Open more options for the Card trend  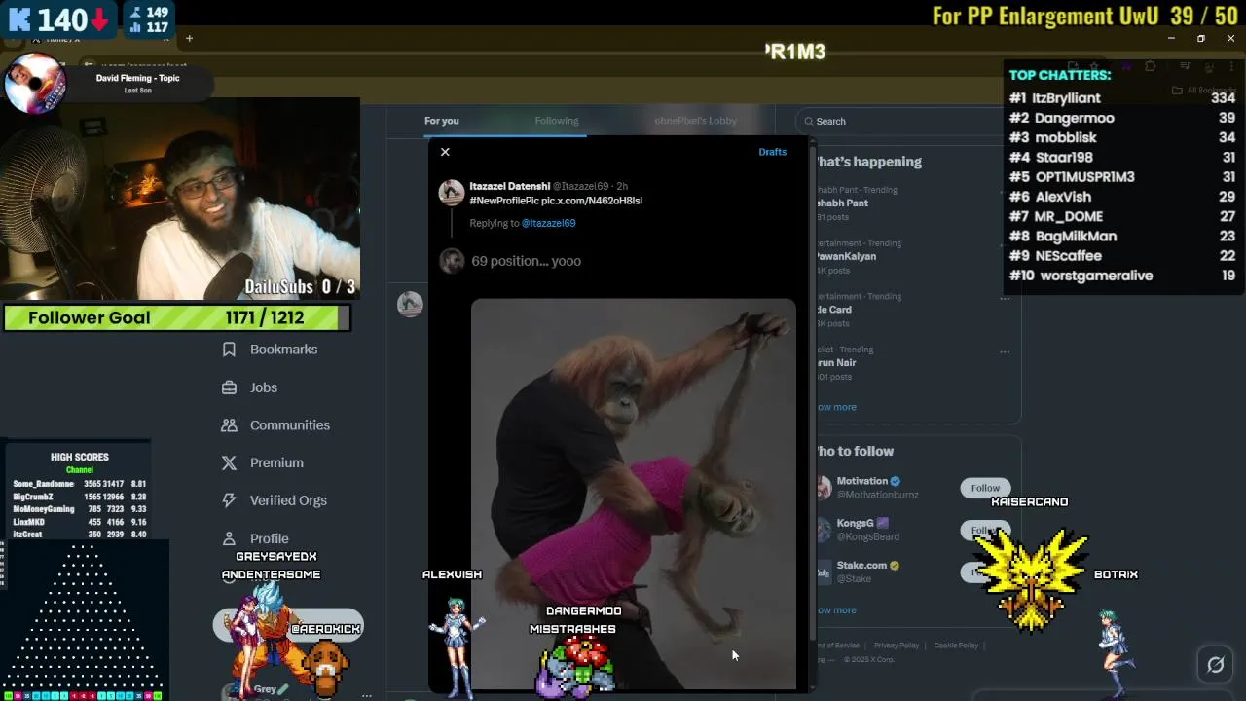(x=1005, y=299)
